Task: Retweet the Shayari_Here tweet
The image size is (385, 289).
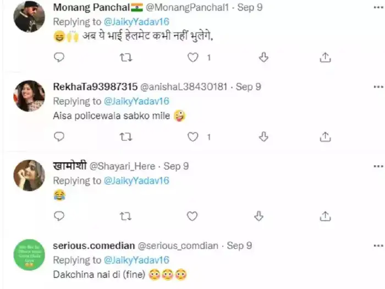Action: 126,216
